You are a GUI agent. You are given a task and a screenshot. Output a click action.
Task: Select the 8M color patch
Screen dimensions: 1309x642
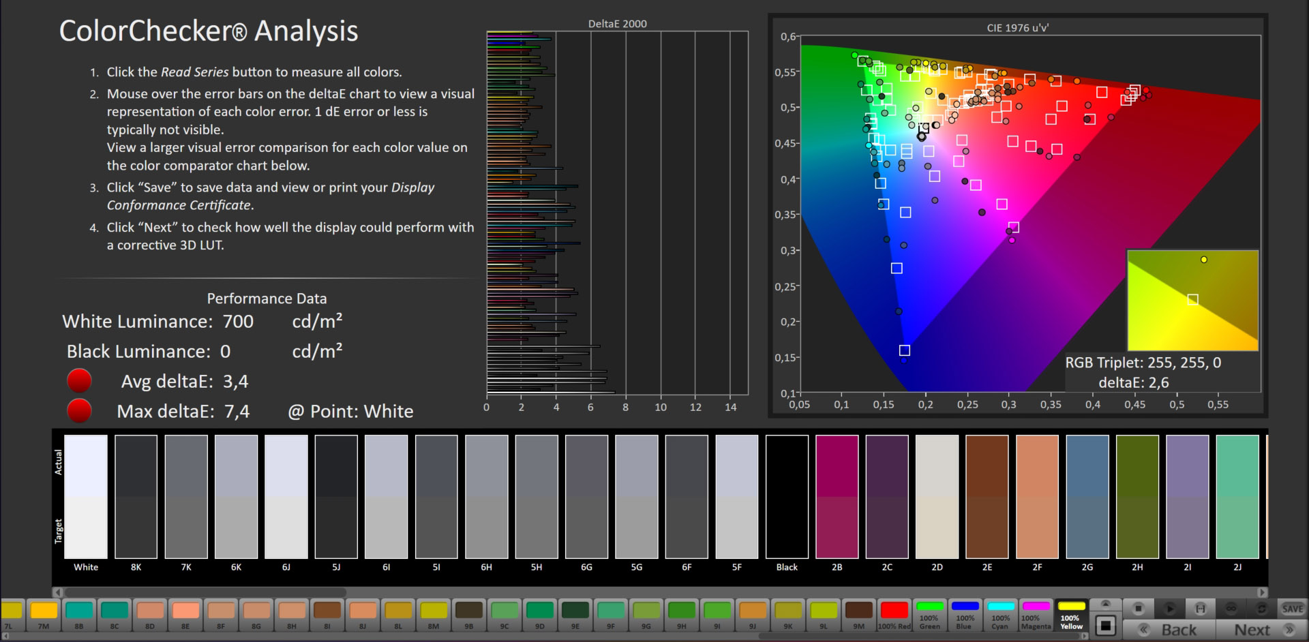click(433, 614)
